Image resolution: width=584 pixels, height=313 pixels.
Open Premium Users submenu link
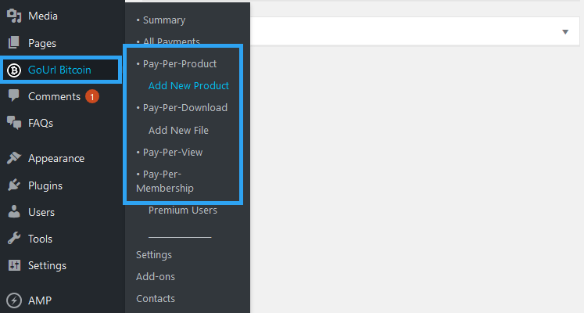[183, 210]
